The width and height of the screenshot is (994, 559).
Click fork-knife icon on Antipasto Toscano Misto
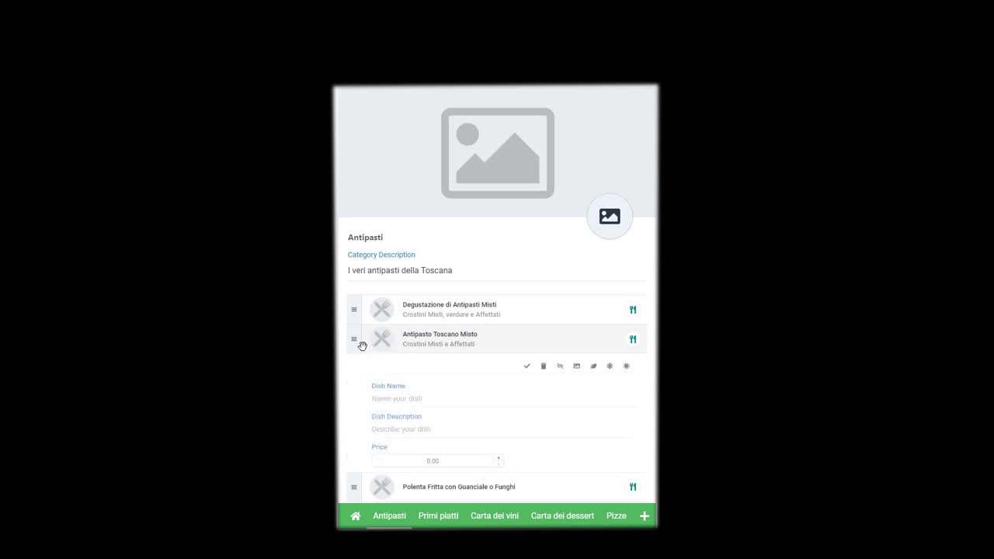pyautogui.click(x=633, y=339)
